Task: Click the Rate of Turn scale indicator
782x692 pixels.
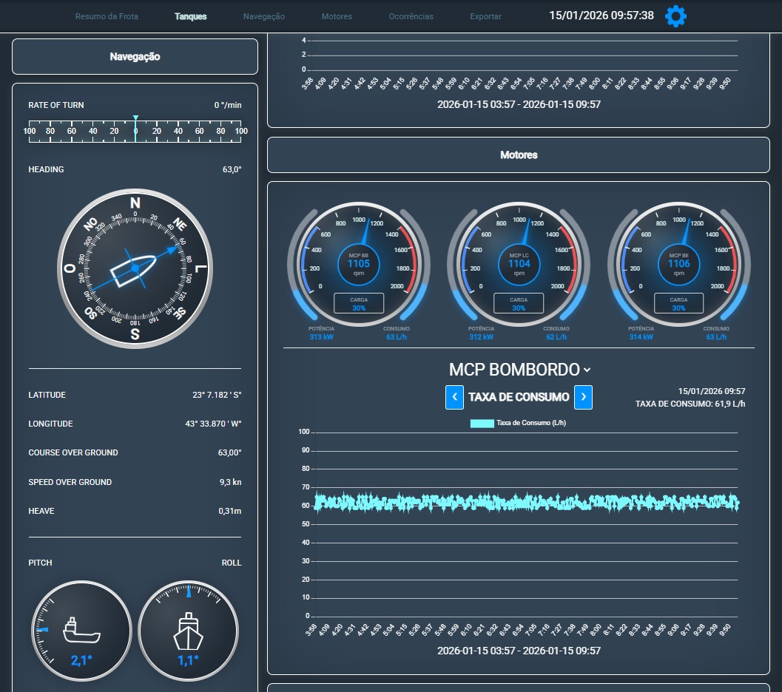Action: pos(135,131)
